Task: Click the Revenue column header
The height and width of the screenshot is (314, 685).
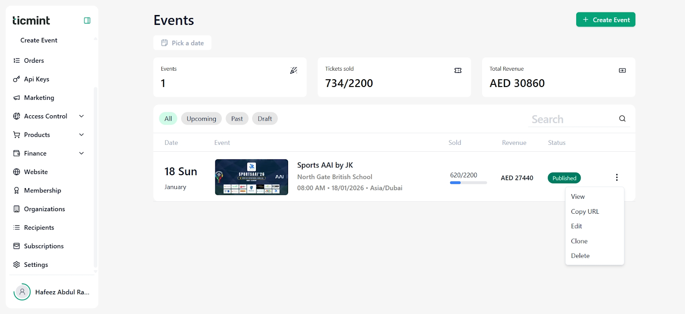Action: pos(514,143)
